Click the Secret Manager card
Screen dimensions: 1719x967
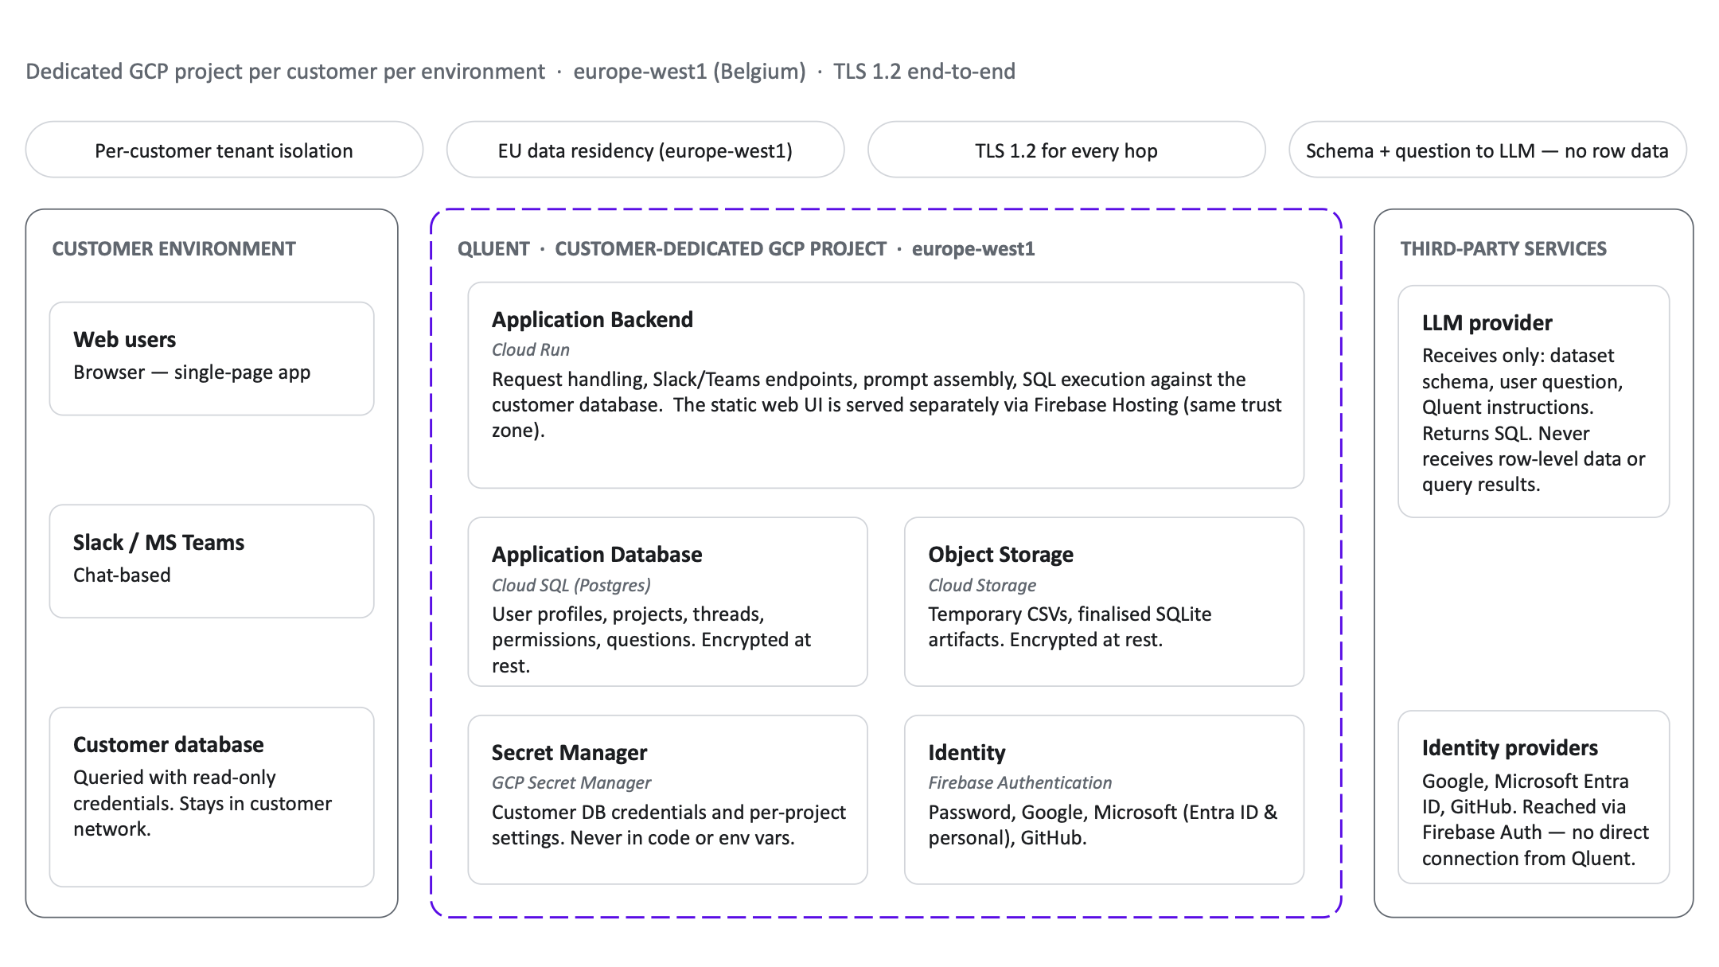click(x=667, y=799)
